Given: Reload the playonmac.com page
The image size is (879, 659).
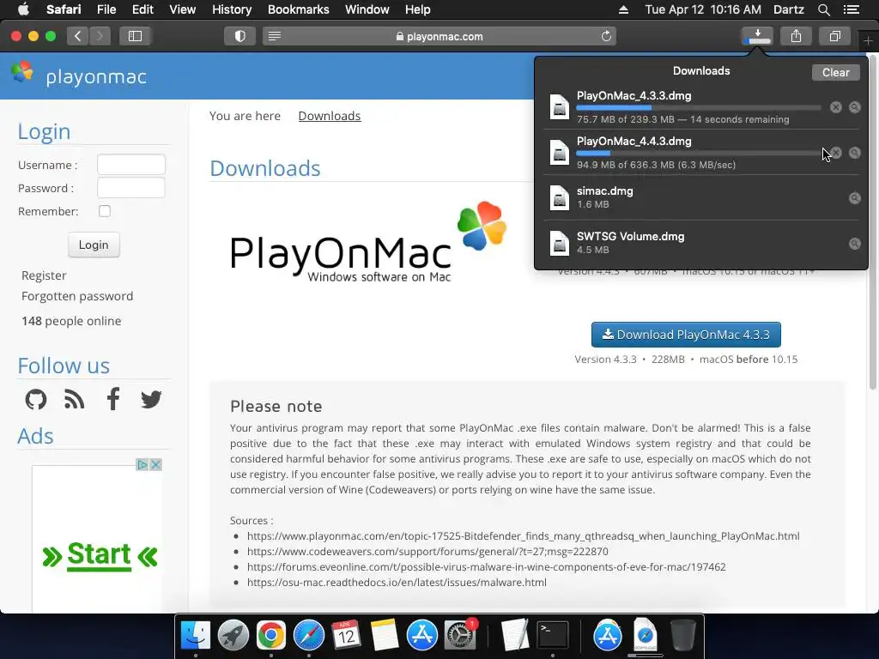Looking at the screenshot, I should click(x=606, y=36).
